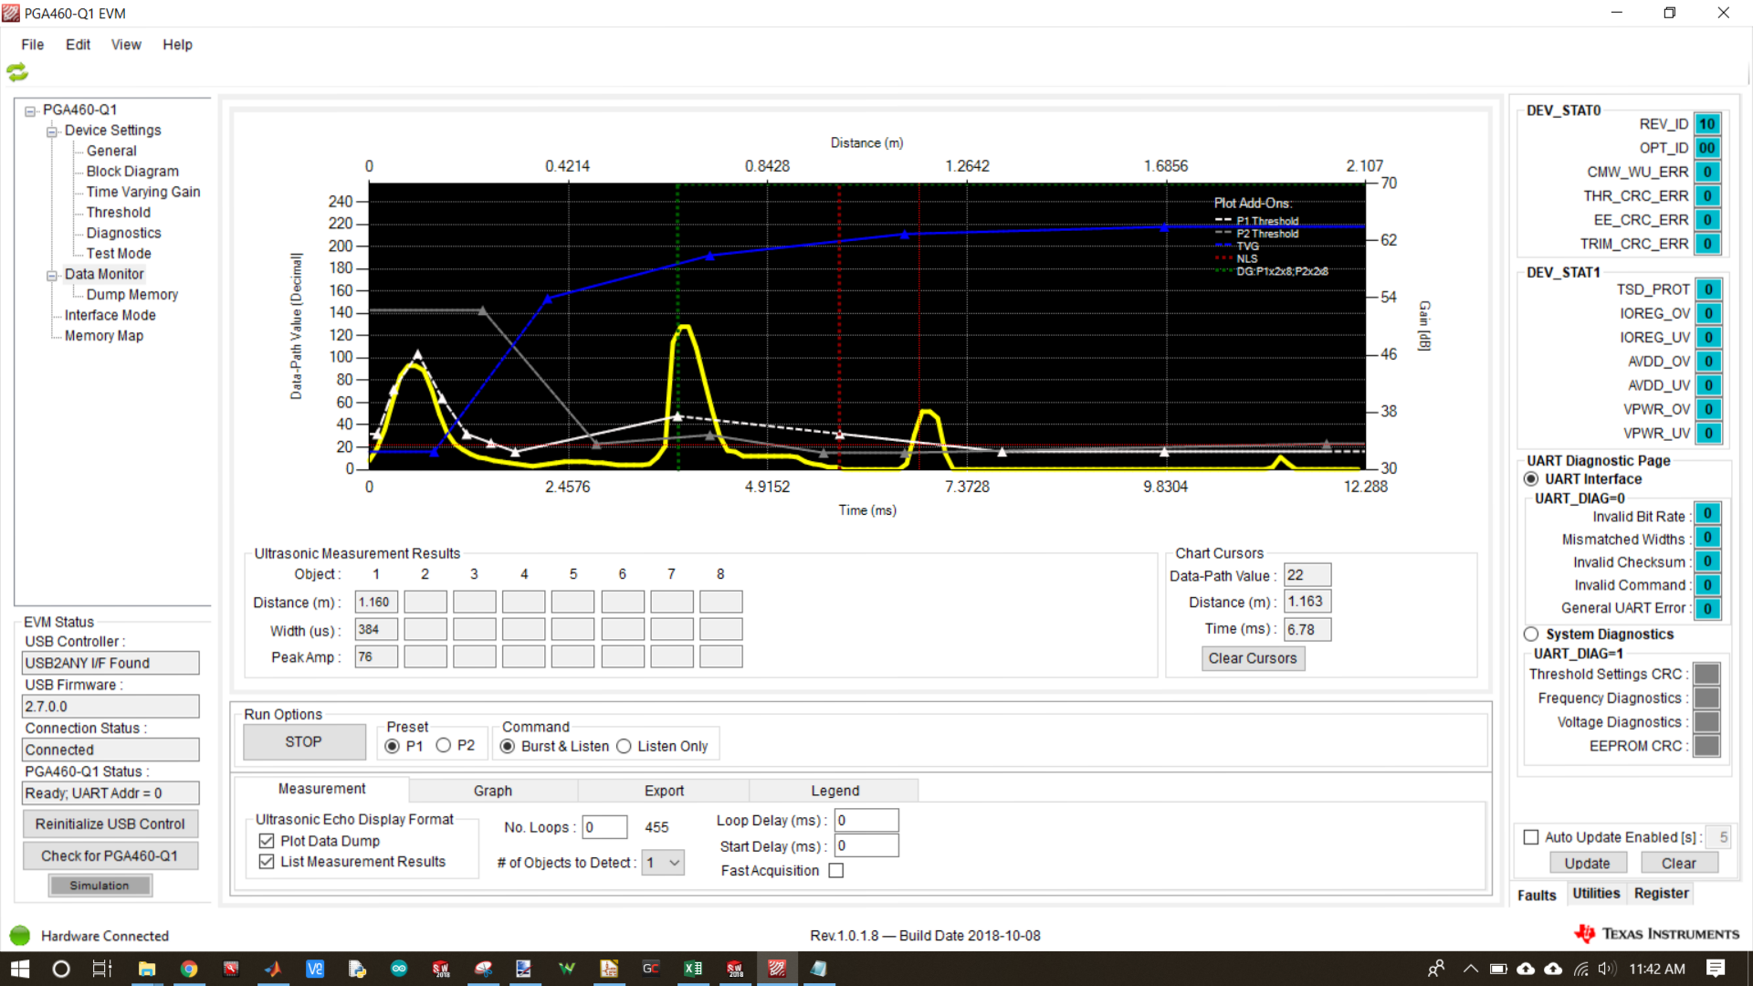
Task: Switch to the Legend tab
Action: (835, 791)
